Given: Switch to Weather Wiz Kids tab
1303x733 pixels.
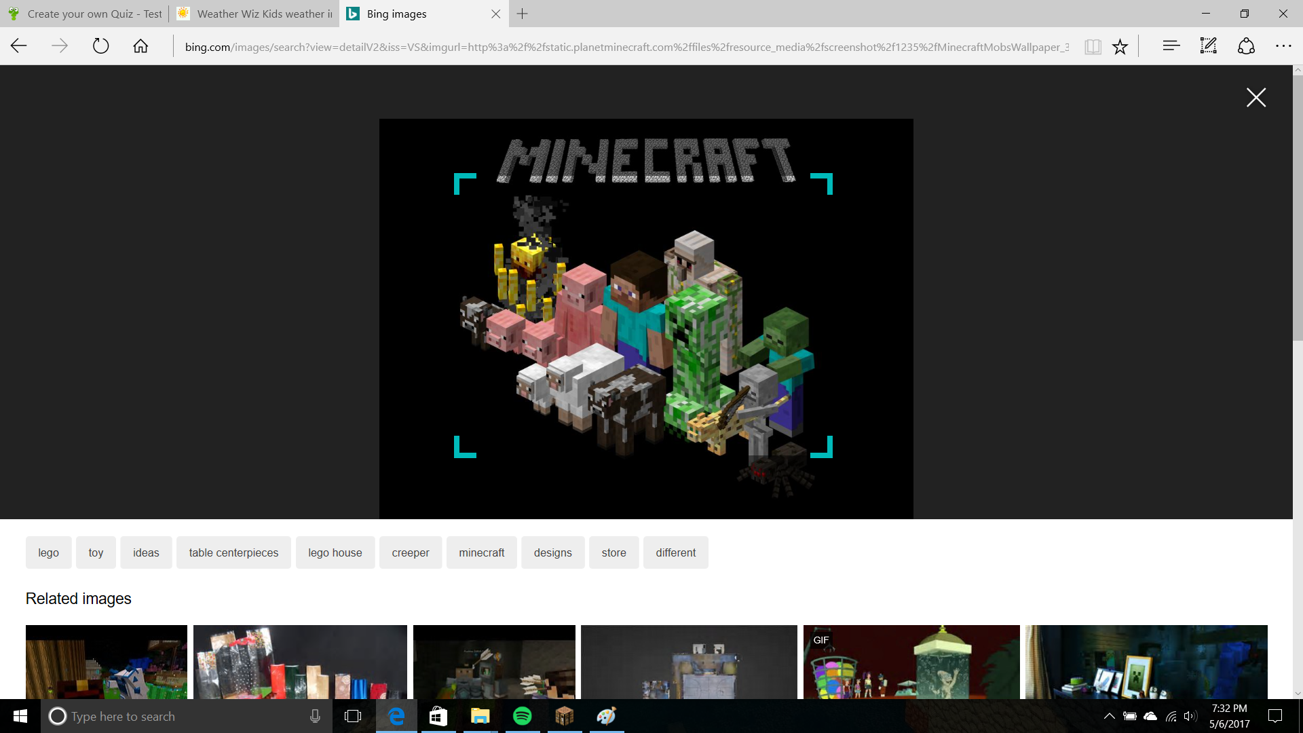Looking at the screenshot, I should point(254,14).
